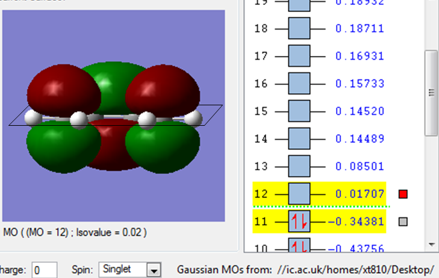Image resolution: width=439 pixels, height=278 pixels.
Task: Select orbital 17 level box
Action: pyautogui.click(x=299, y=56)
